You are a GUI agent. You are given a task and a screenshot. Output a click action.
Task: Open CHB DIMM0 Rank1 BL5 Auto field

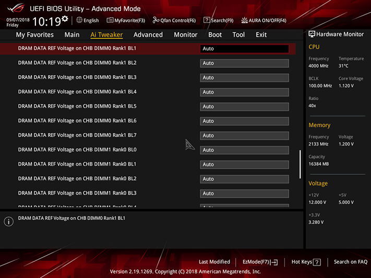(x=244, y=106)
